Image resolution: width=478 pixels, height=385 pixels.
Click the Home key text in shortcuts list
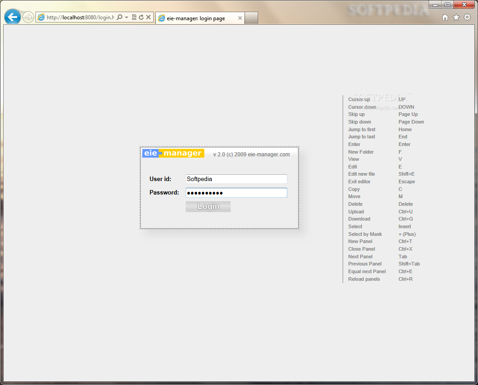pyautogui.click(x=405, y=129)
